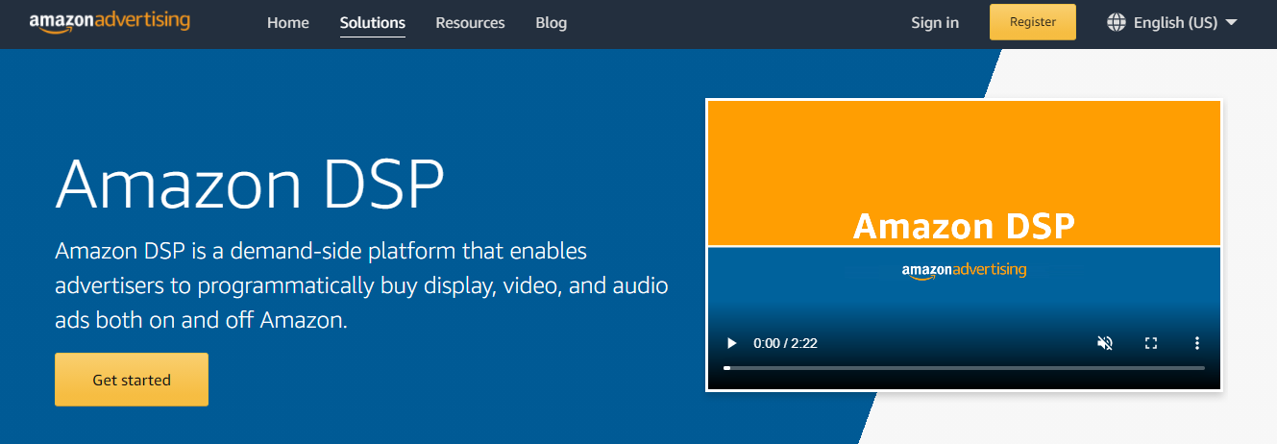Click the globe language icon
Screen dimensions: 1277x444
(x=1117, y=22)
